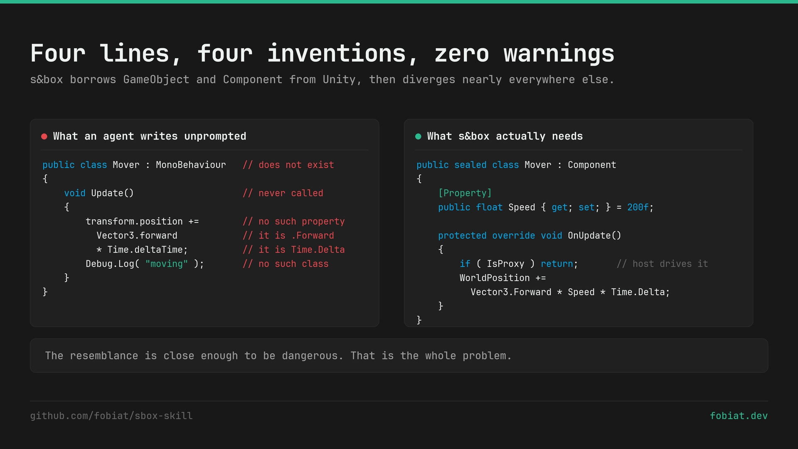The image size is (798, 449).
Task: Click the "if ( IsProxy ) return;" statement
Action: click(x=519, y=264)
